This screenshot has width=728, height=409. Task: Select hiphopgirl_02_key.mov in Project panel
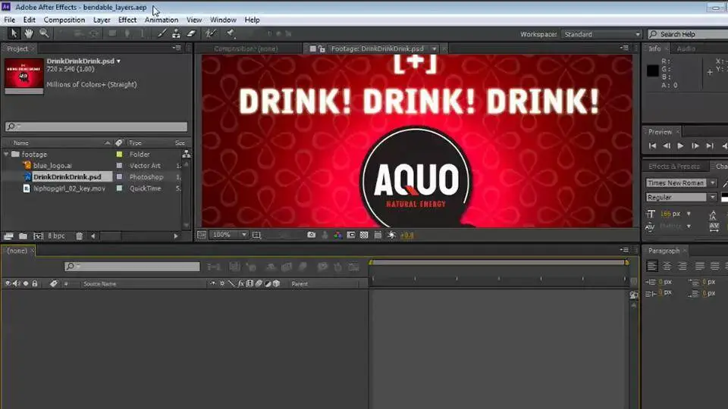(x=69, y=189)
